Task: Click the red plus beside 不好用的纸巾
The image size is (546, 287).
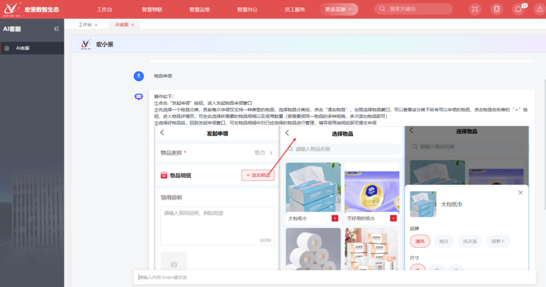Action: (x=393, y=218)
